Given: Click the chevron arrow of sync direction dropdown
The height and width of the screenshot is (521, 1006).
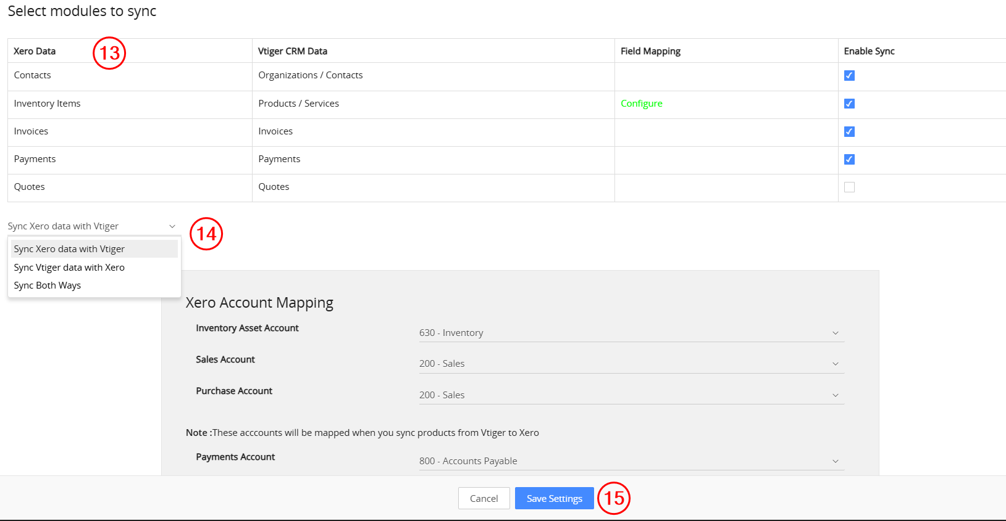Looking at the screenshot, I should click(x=172, y=226).
